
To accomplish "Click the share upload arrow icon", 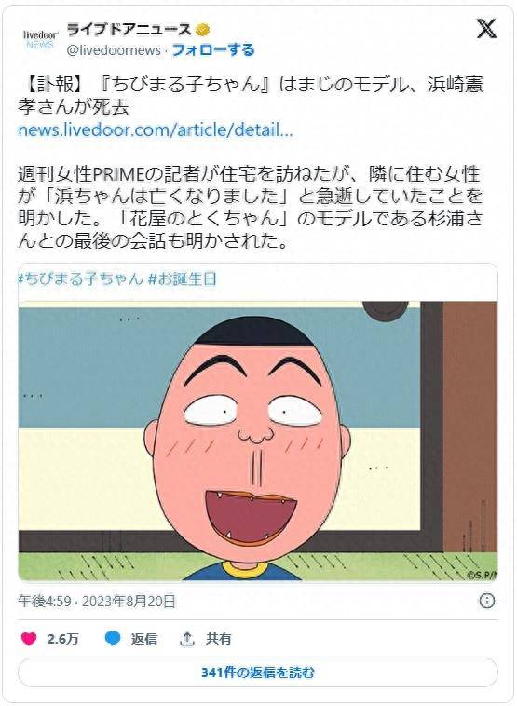I will point(187,638).
